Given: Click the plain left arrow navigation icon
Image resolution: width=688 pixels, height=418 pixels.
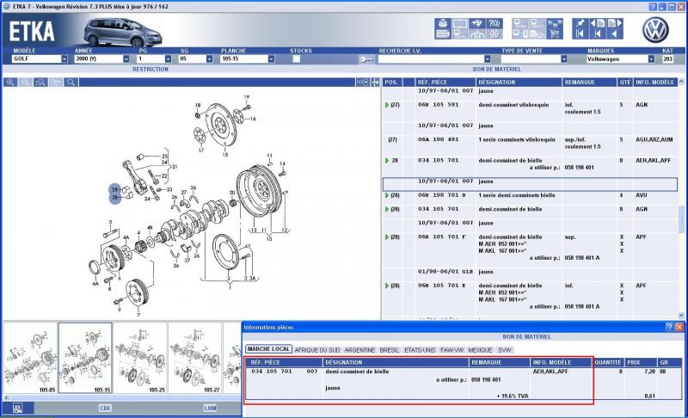Looking at the screenshot, I should [x=615, y=34].
